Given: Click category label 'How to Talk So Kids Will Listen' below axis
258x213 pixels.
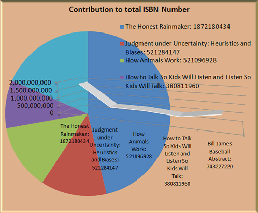Looking at the screenshot, I should 177,161.
